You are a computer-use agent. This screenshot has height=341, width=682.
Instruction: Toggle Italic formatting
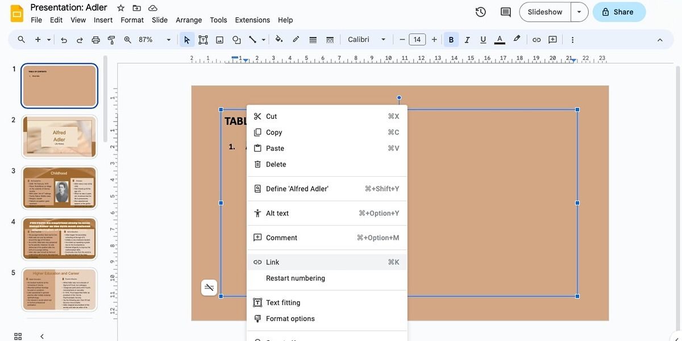tap(467, 40)
